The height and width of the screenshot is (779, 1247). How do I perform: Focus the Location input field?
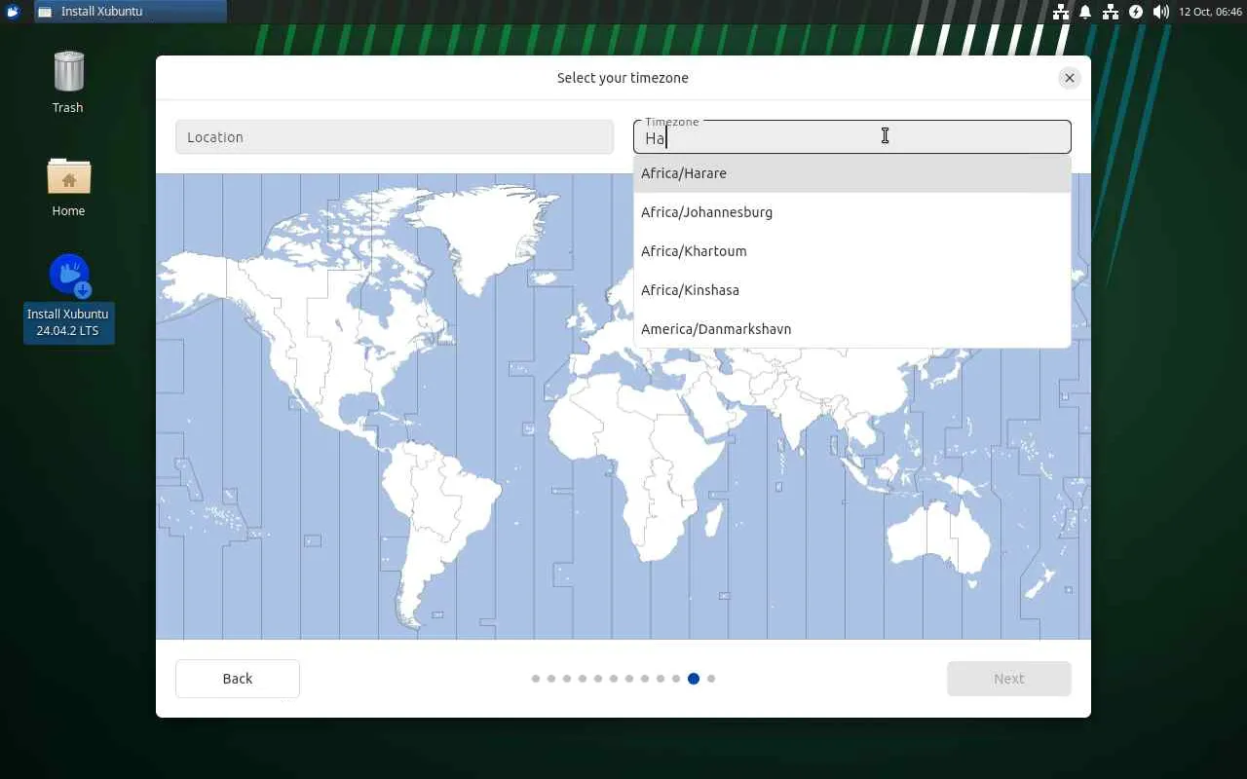pyautogui.click(x=395, y=137)
